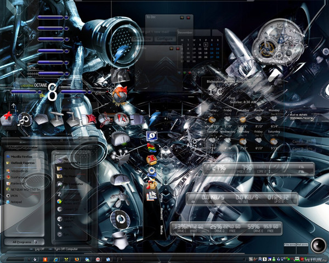
Task: Switch to the Office dock tab
Action: 161,198
